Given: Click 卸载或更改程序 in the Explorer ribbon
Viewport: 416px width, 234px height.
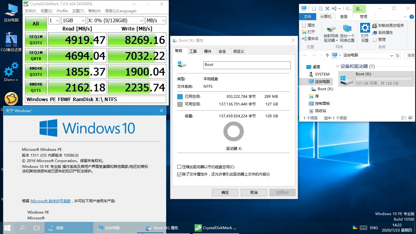Looking at the screenshot, I should [388, 26].
